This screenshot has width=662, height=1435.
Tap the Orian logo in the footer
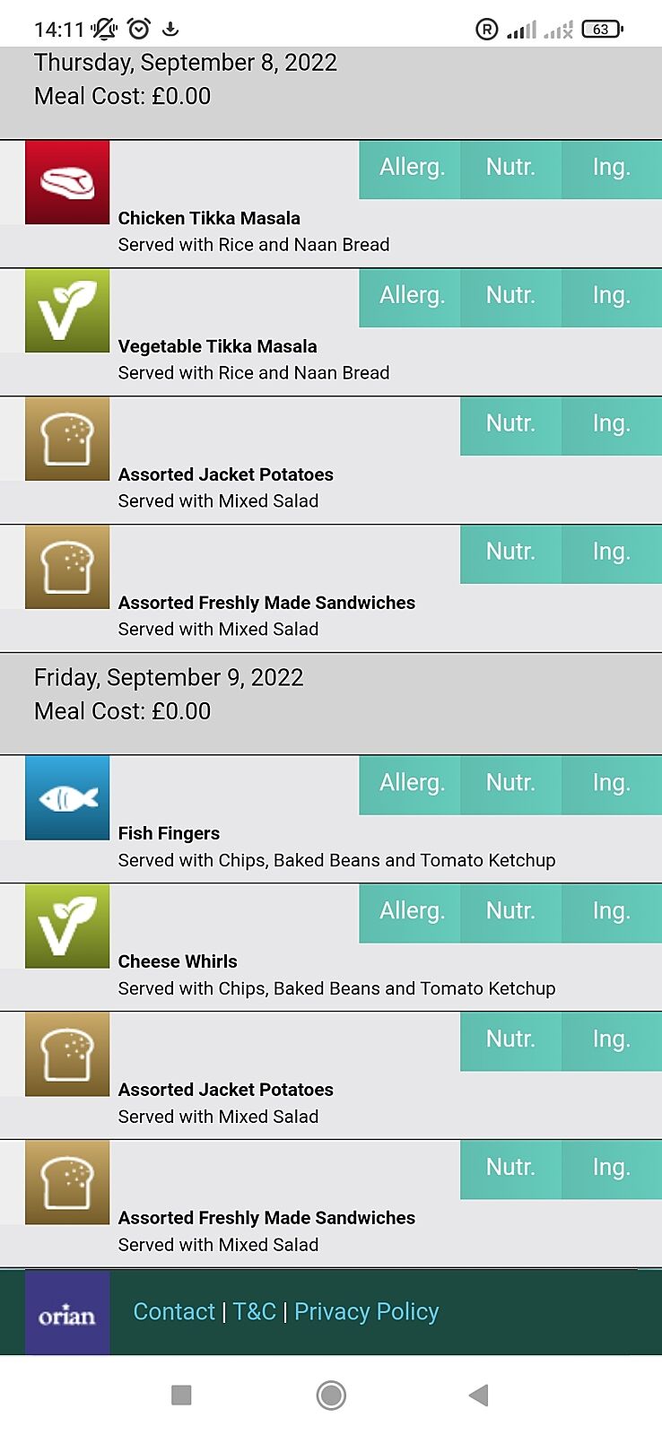tap(67, 1313)
